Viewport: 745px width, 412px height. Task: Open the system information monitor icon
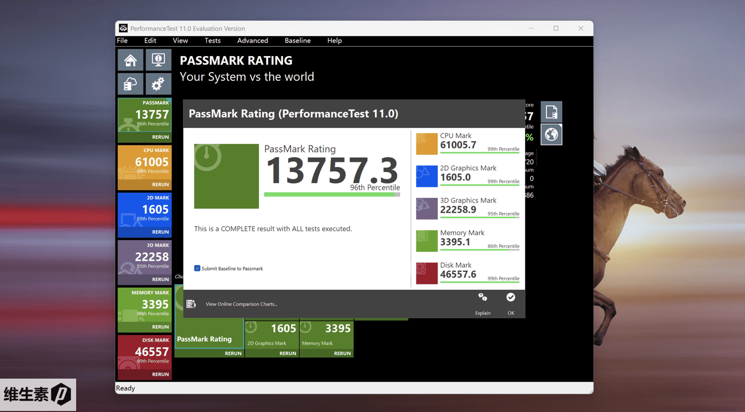point(158,60)
